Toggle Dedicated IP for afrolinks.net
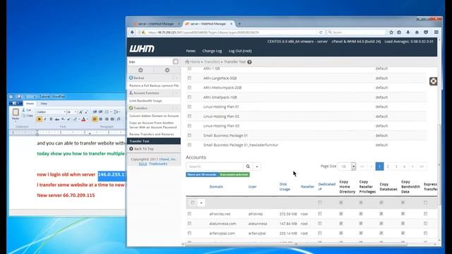 click(x=320, y=214)
